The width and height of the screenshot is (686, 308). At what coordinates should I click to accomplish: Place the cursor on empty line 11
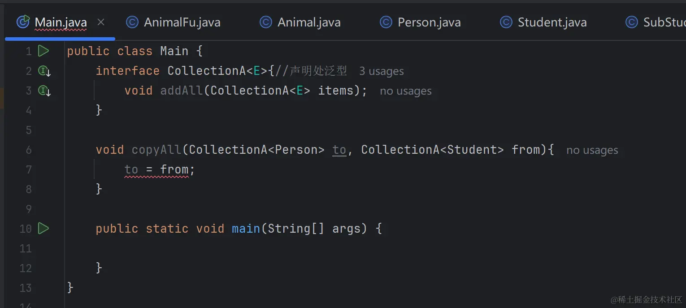[224, 248]
